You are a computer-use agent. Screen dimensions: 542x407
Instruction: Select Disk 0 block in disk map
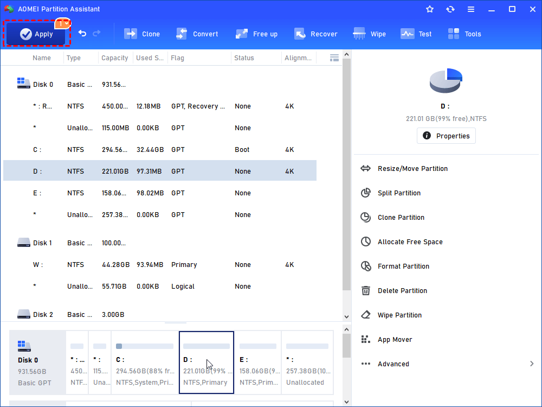click(37, 363)
